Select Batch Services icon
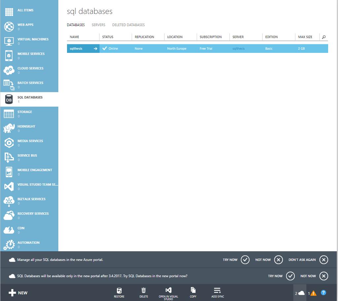Image resolution: width=338 pixels, height=301 pixels. coord(9,85)
